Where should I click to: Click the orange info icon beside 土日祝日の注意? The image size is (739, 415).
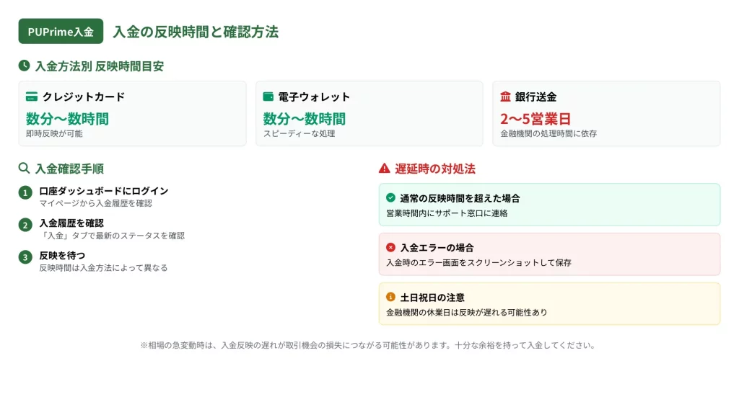(390, 297)
